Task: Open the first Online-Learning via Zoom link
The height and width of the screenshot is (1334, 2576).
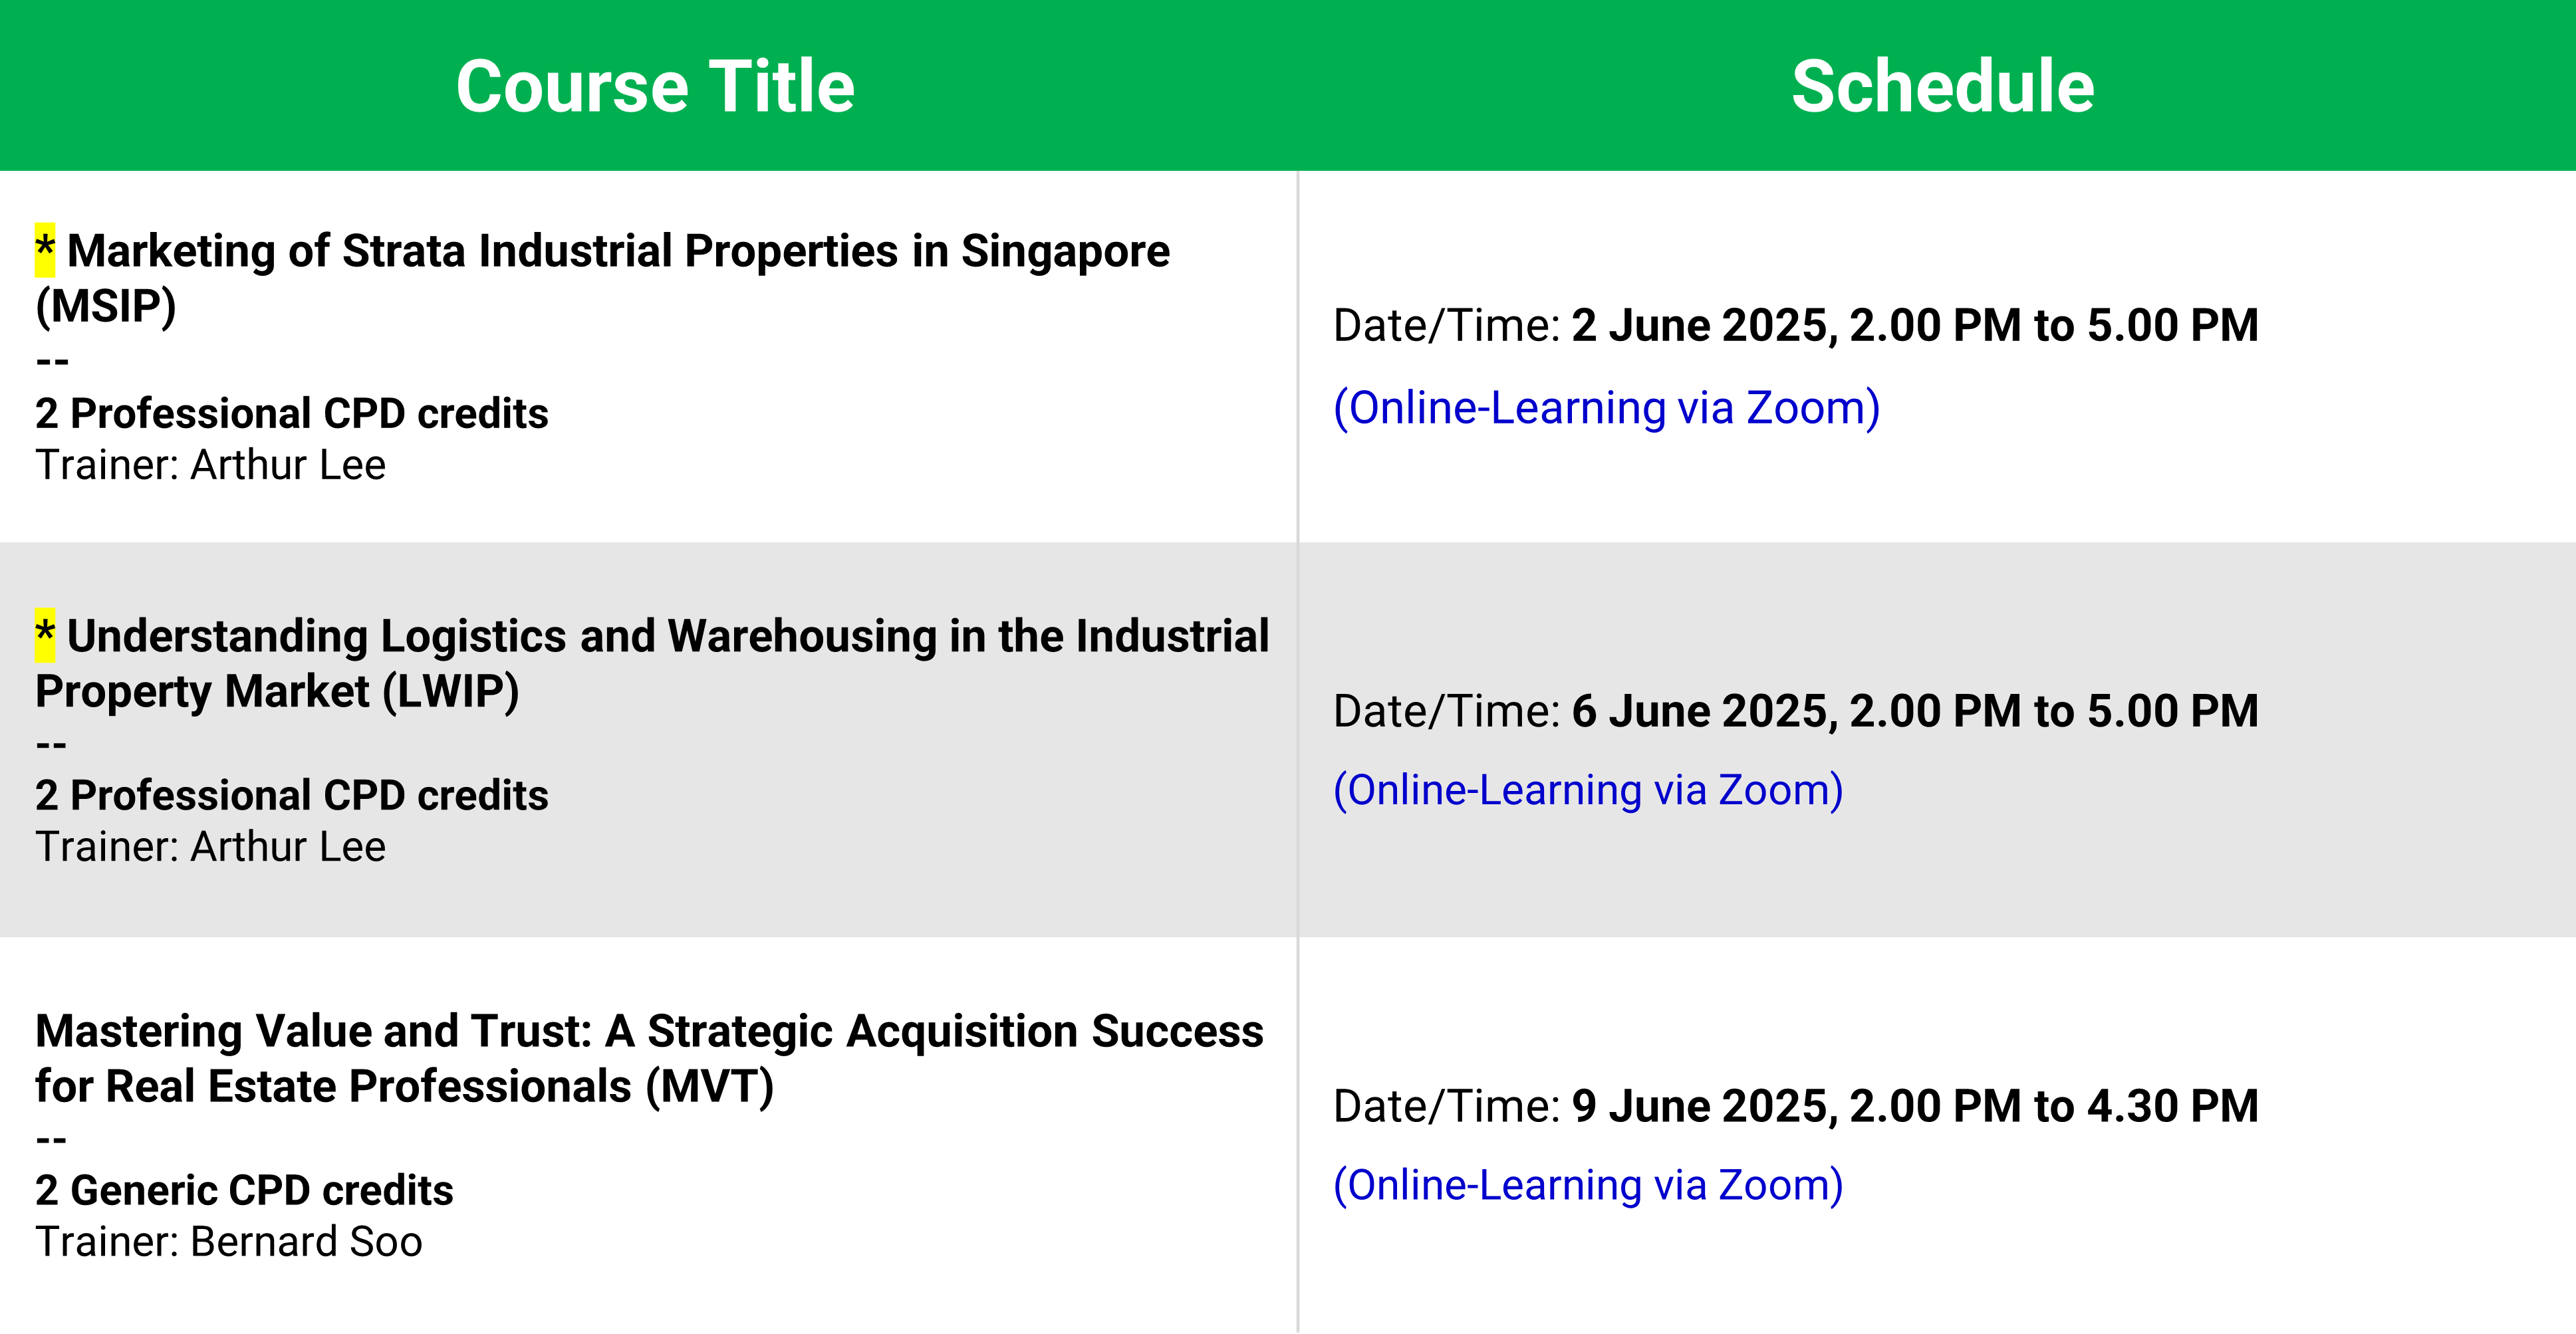Action: click(1607, 407)
